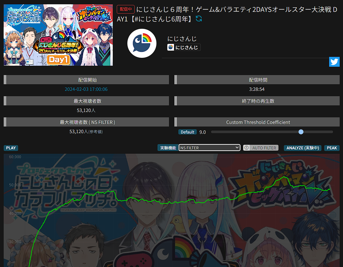Toggle the AUTO FILTER button
The width and height of the screenshot is (343, 267).
pos(261,148)
